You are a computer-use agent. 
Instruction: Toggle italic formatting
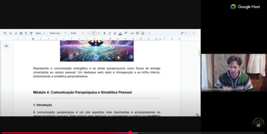point(109,33)
